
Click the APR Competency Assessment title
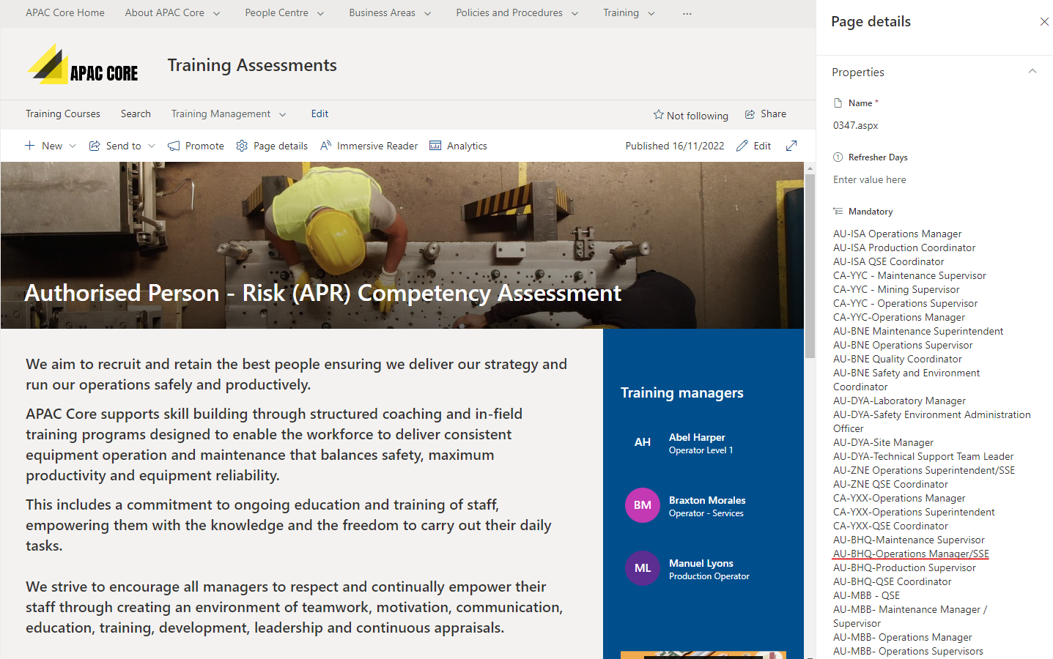pos(323,293)
